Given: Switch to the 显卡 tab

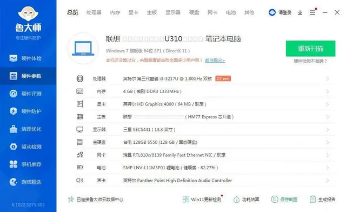Looking at the screenshot, I should click(x=134, y=12).
